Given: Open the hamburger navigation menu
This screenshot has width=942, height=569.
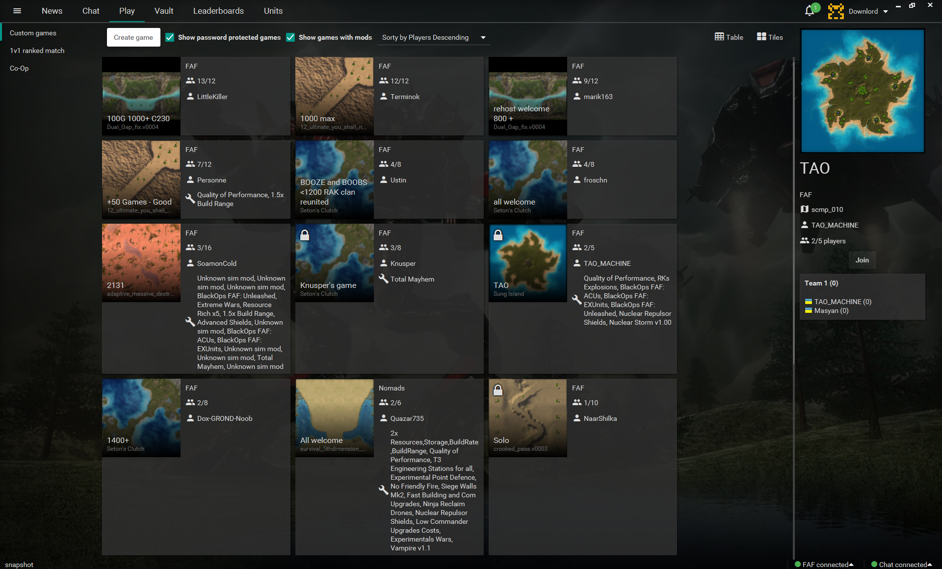Looking at the screenshot, I should click(17, 11).
